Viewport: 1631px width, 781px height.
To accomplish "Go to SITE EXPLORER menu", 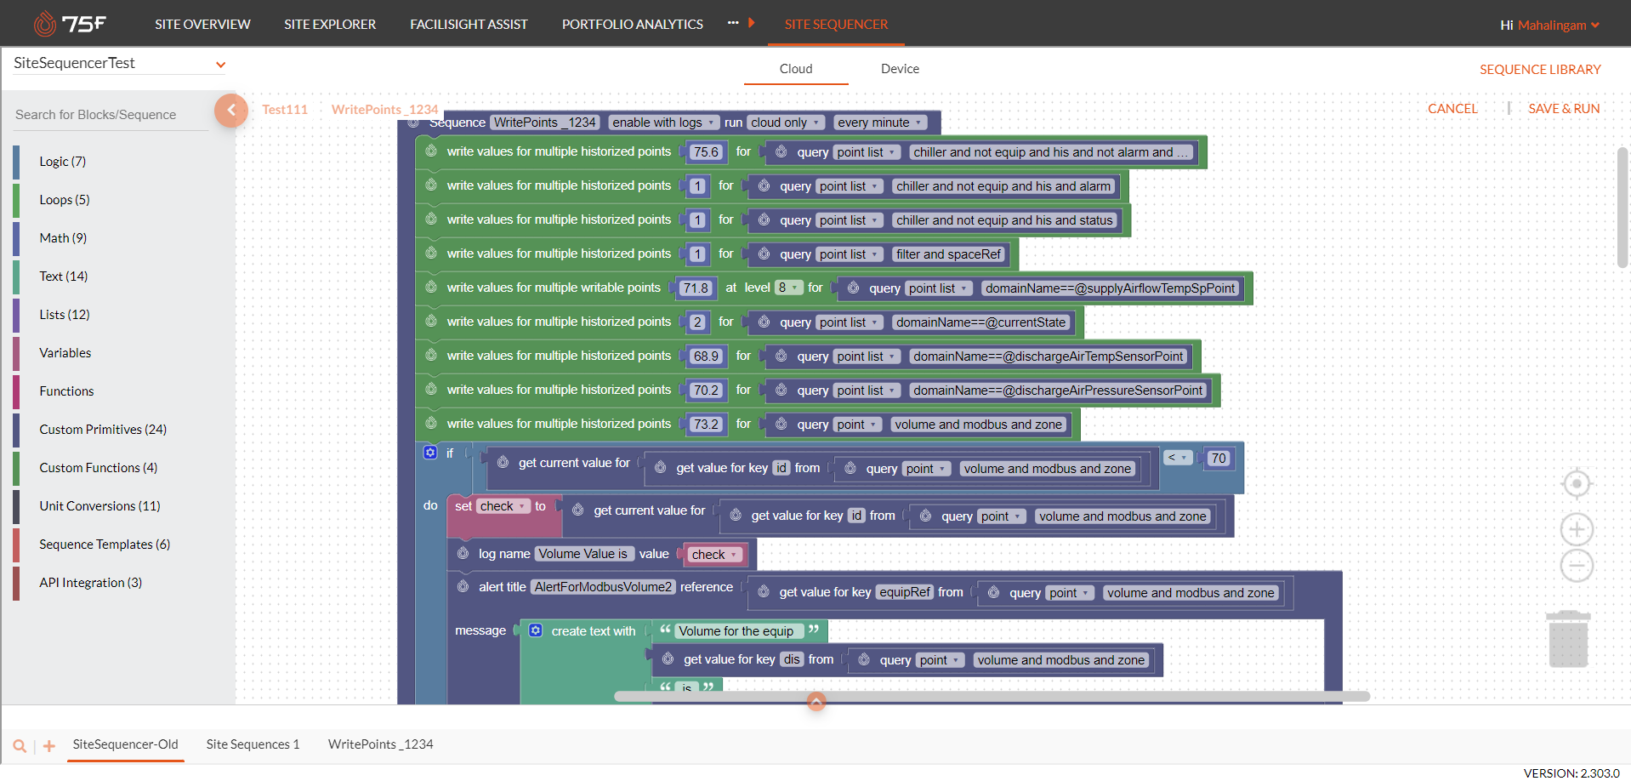I will tap(330, 24).
